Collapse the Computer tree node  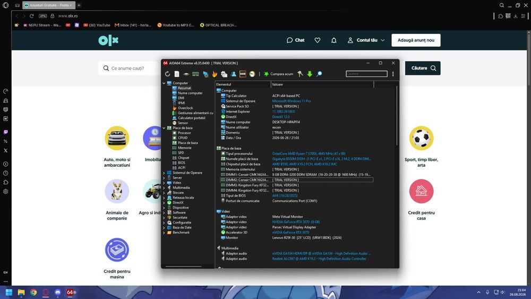(164, 83)
